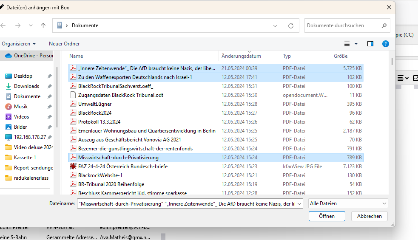Click the Öffnen button
The width and height of the screenshot is (418, 240).
(327, 216)
